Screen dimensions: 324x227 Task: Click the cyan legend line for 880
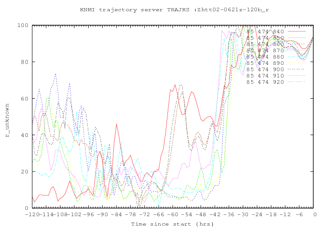296,57
